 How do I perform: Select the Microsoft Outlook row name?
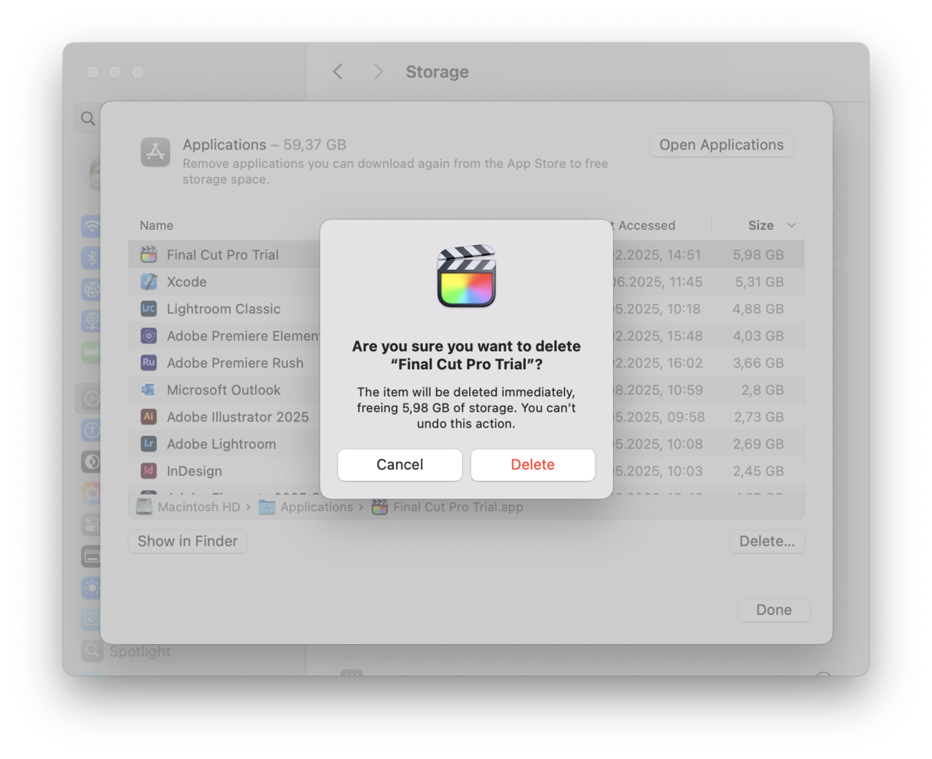[224, 390]
